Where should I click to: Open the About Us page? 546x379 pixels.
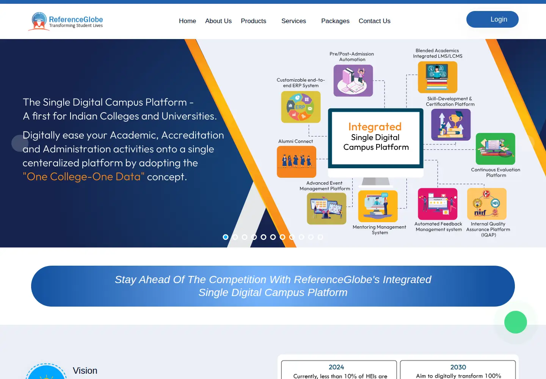[218, 21]
